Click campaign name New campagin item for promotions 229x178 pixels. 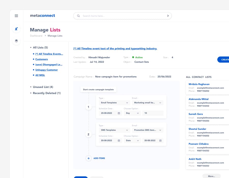click(116, 77)
